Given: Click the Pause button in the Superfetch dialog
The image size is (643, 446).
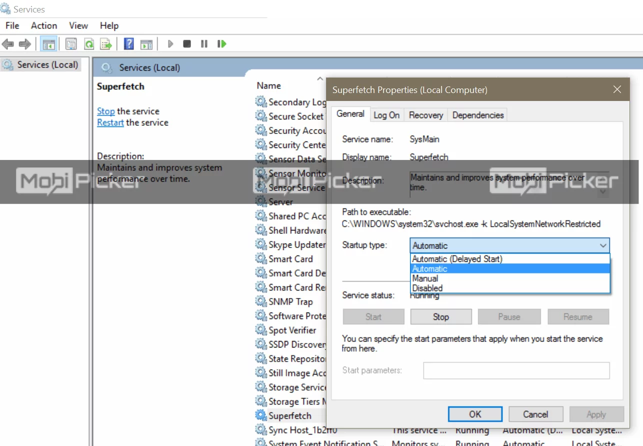Looking at the screenshot, I should (x=509, y=316).
